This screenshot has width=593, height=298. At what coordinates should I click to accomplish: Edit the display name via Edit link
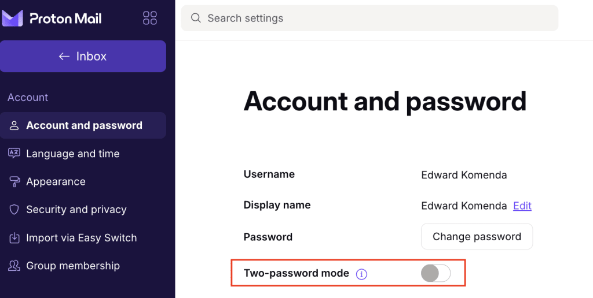[522, 206]
